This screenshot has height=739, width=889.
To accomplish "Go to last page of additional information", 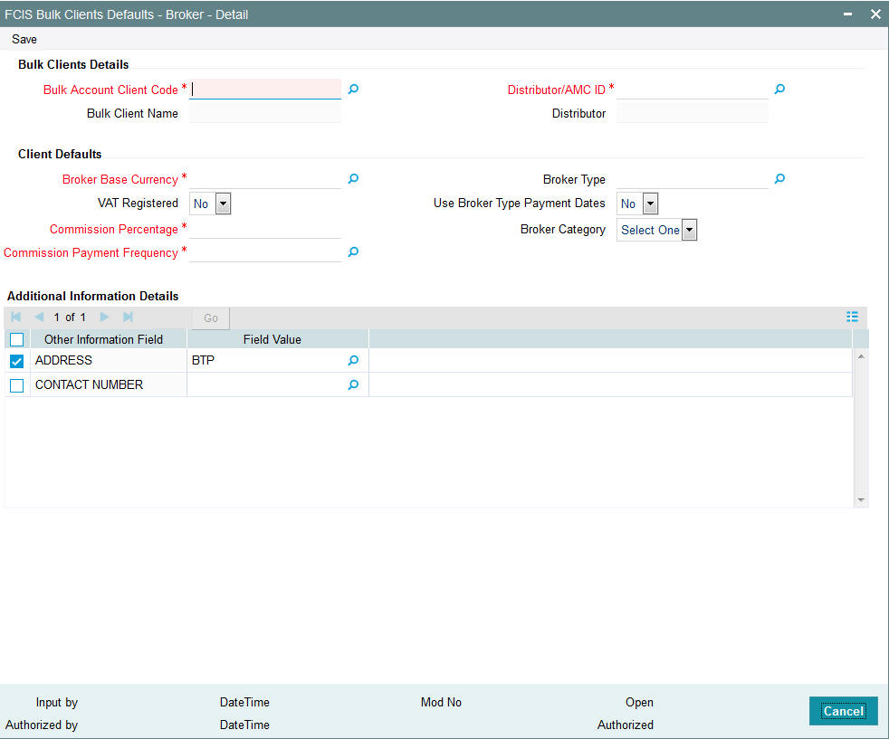I will tap(129, 317).
